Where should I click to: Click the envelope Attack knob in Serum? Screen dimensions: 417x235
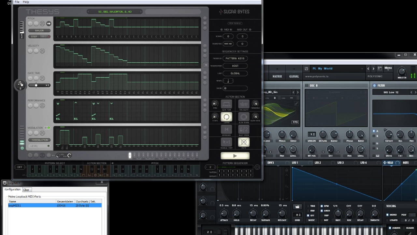click(x=224, y=213)
